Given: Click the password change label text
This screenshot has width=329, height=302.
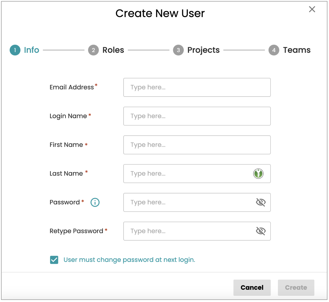Looking at the screenshot, I should (x=129, y=260).
